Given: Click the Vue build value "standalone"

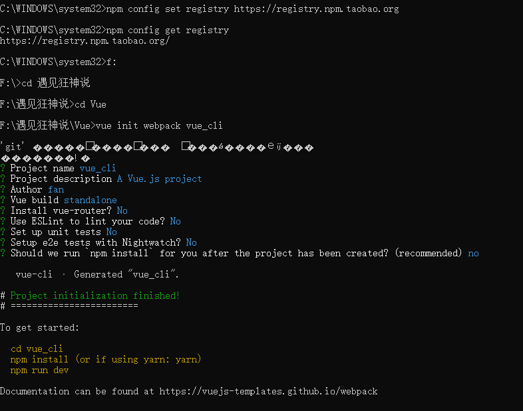Looking at the screenshot, I should pos(90,200).
